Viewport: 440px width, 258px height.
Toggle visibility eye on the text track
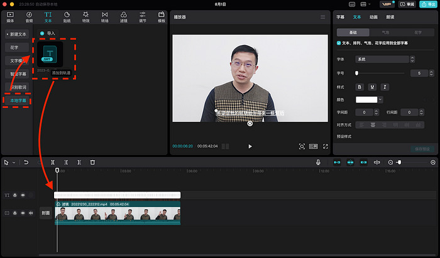coord(23,195)
